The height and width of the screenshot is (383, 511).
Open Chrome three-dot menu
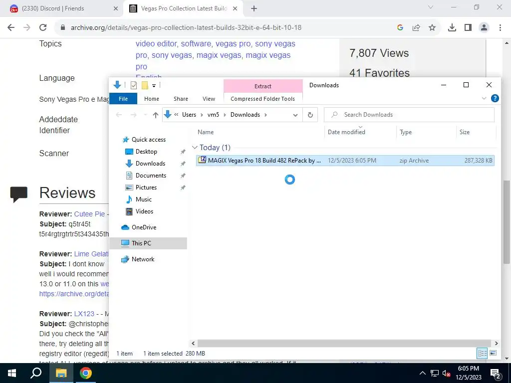pyautogui.click(x=500, y=28)
